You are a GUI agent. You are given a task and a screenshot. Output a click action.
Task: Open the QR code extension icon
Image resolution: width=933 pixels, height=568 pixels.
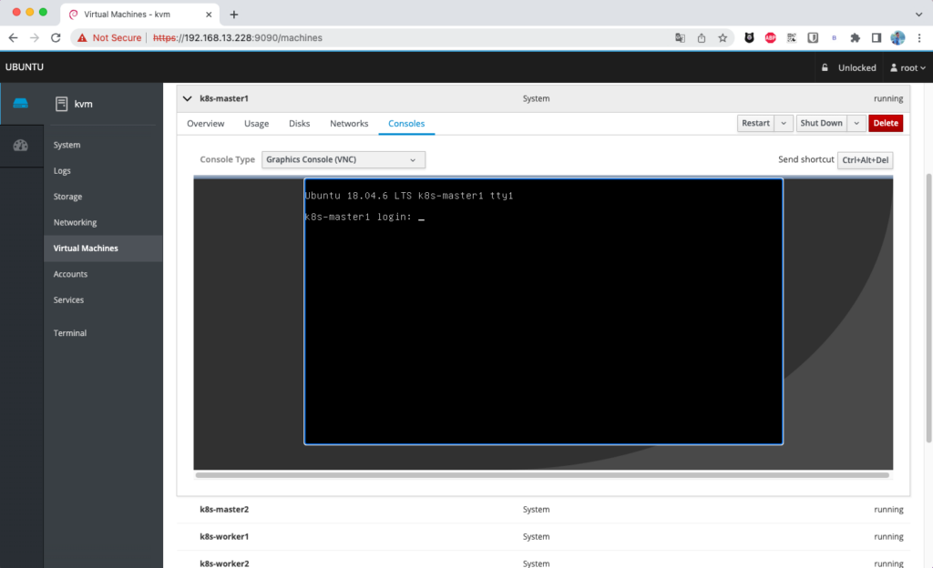pyautogui.click(x=792, y=37)
